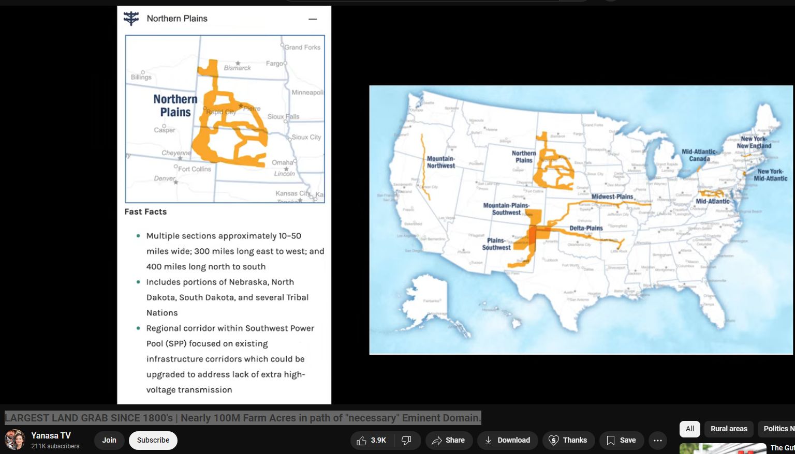Click the New York-New England label

click(754, 142)
